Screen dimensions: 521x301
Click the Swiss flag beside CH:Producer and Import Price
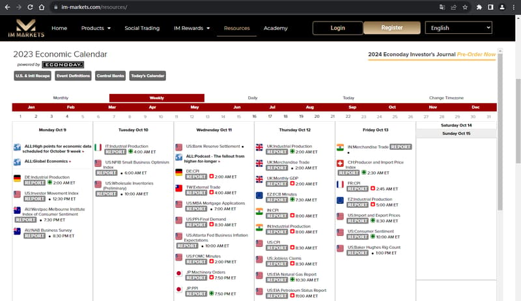(x=340, y=163)
